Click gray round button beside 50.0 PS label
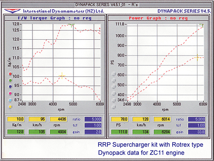This screenshot has width=214, height=161. (114, 86)
